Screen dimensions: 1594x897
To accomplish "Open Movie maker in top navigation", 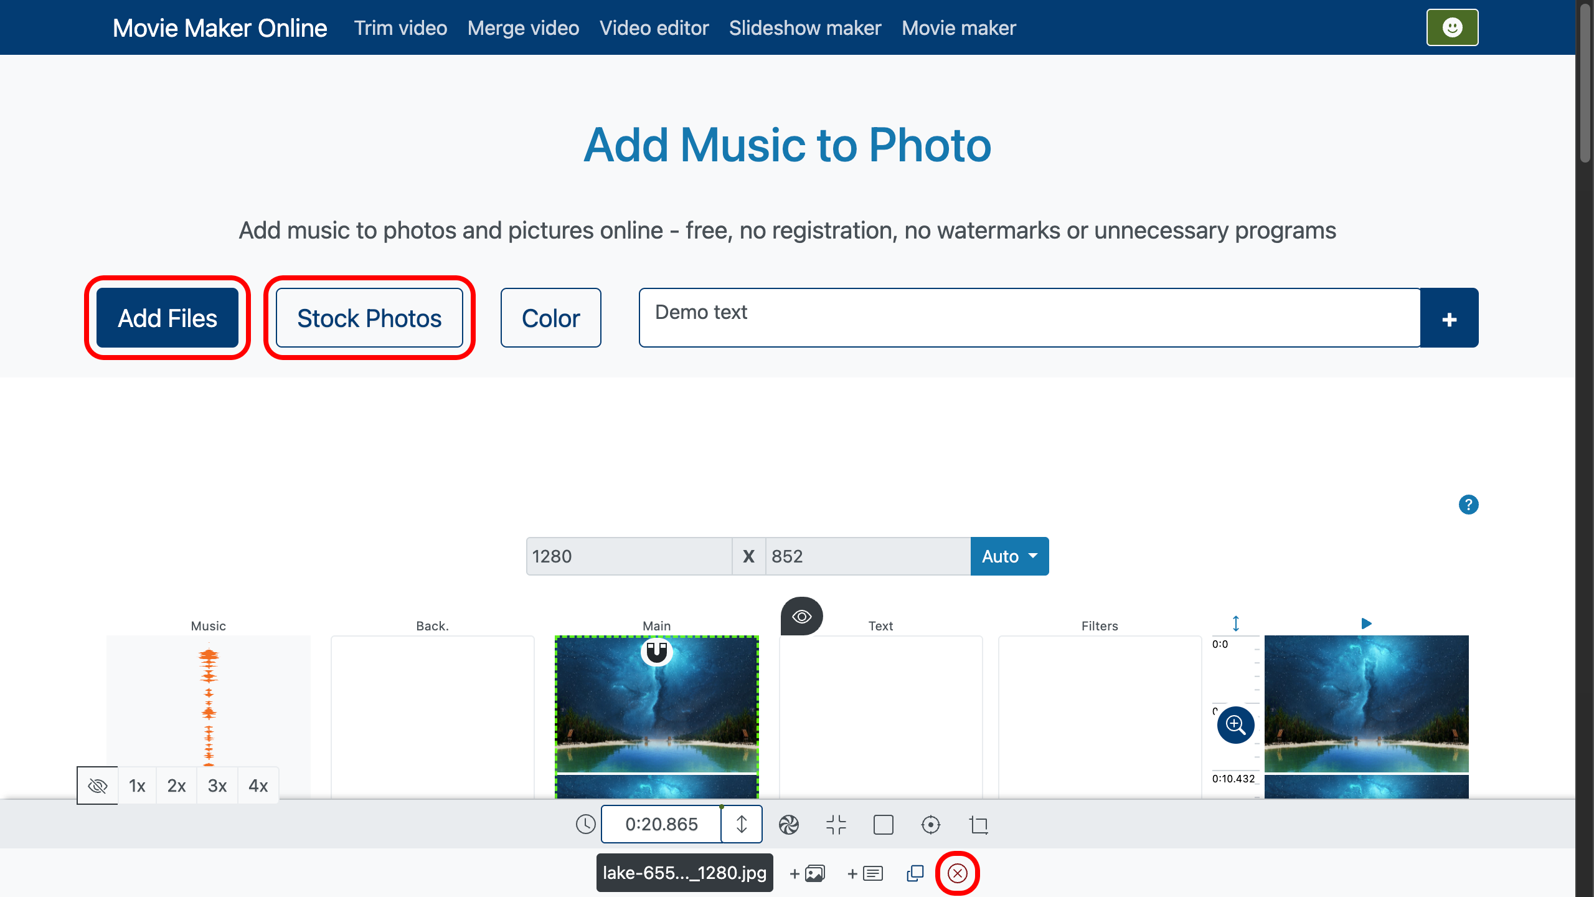I will (x=959, y=27).
